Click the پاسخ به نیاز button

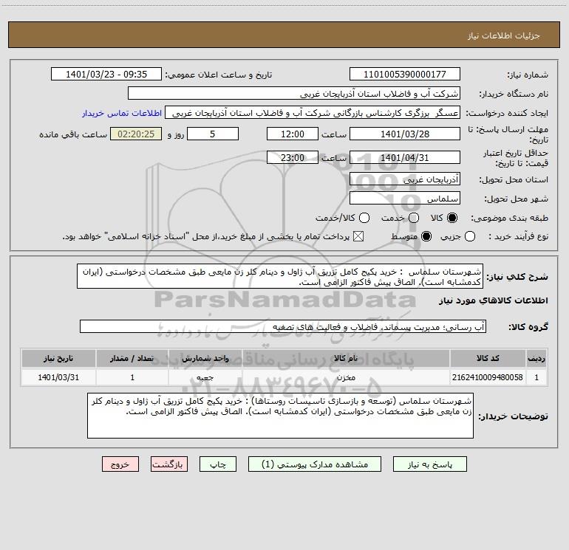pos(429,464)
